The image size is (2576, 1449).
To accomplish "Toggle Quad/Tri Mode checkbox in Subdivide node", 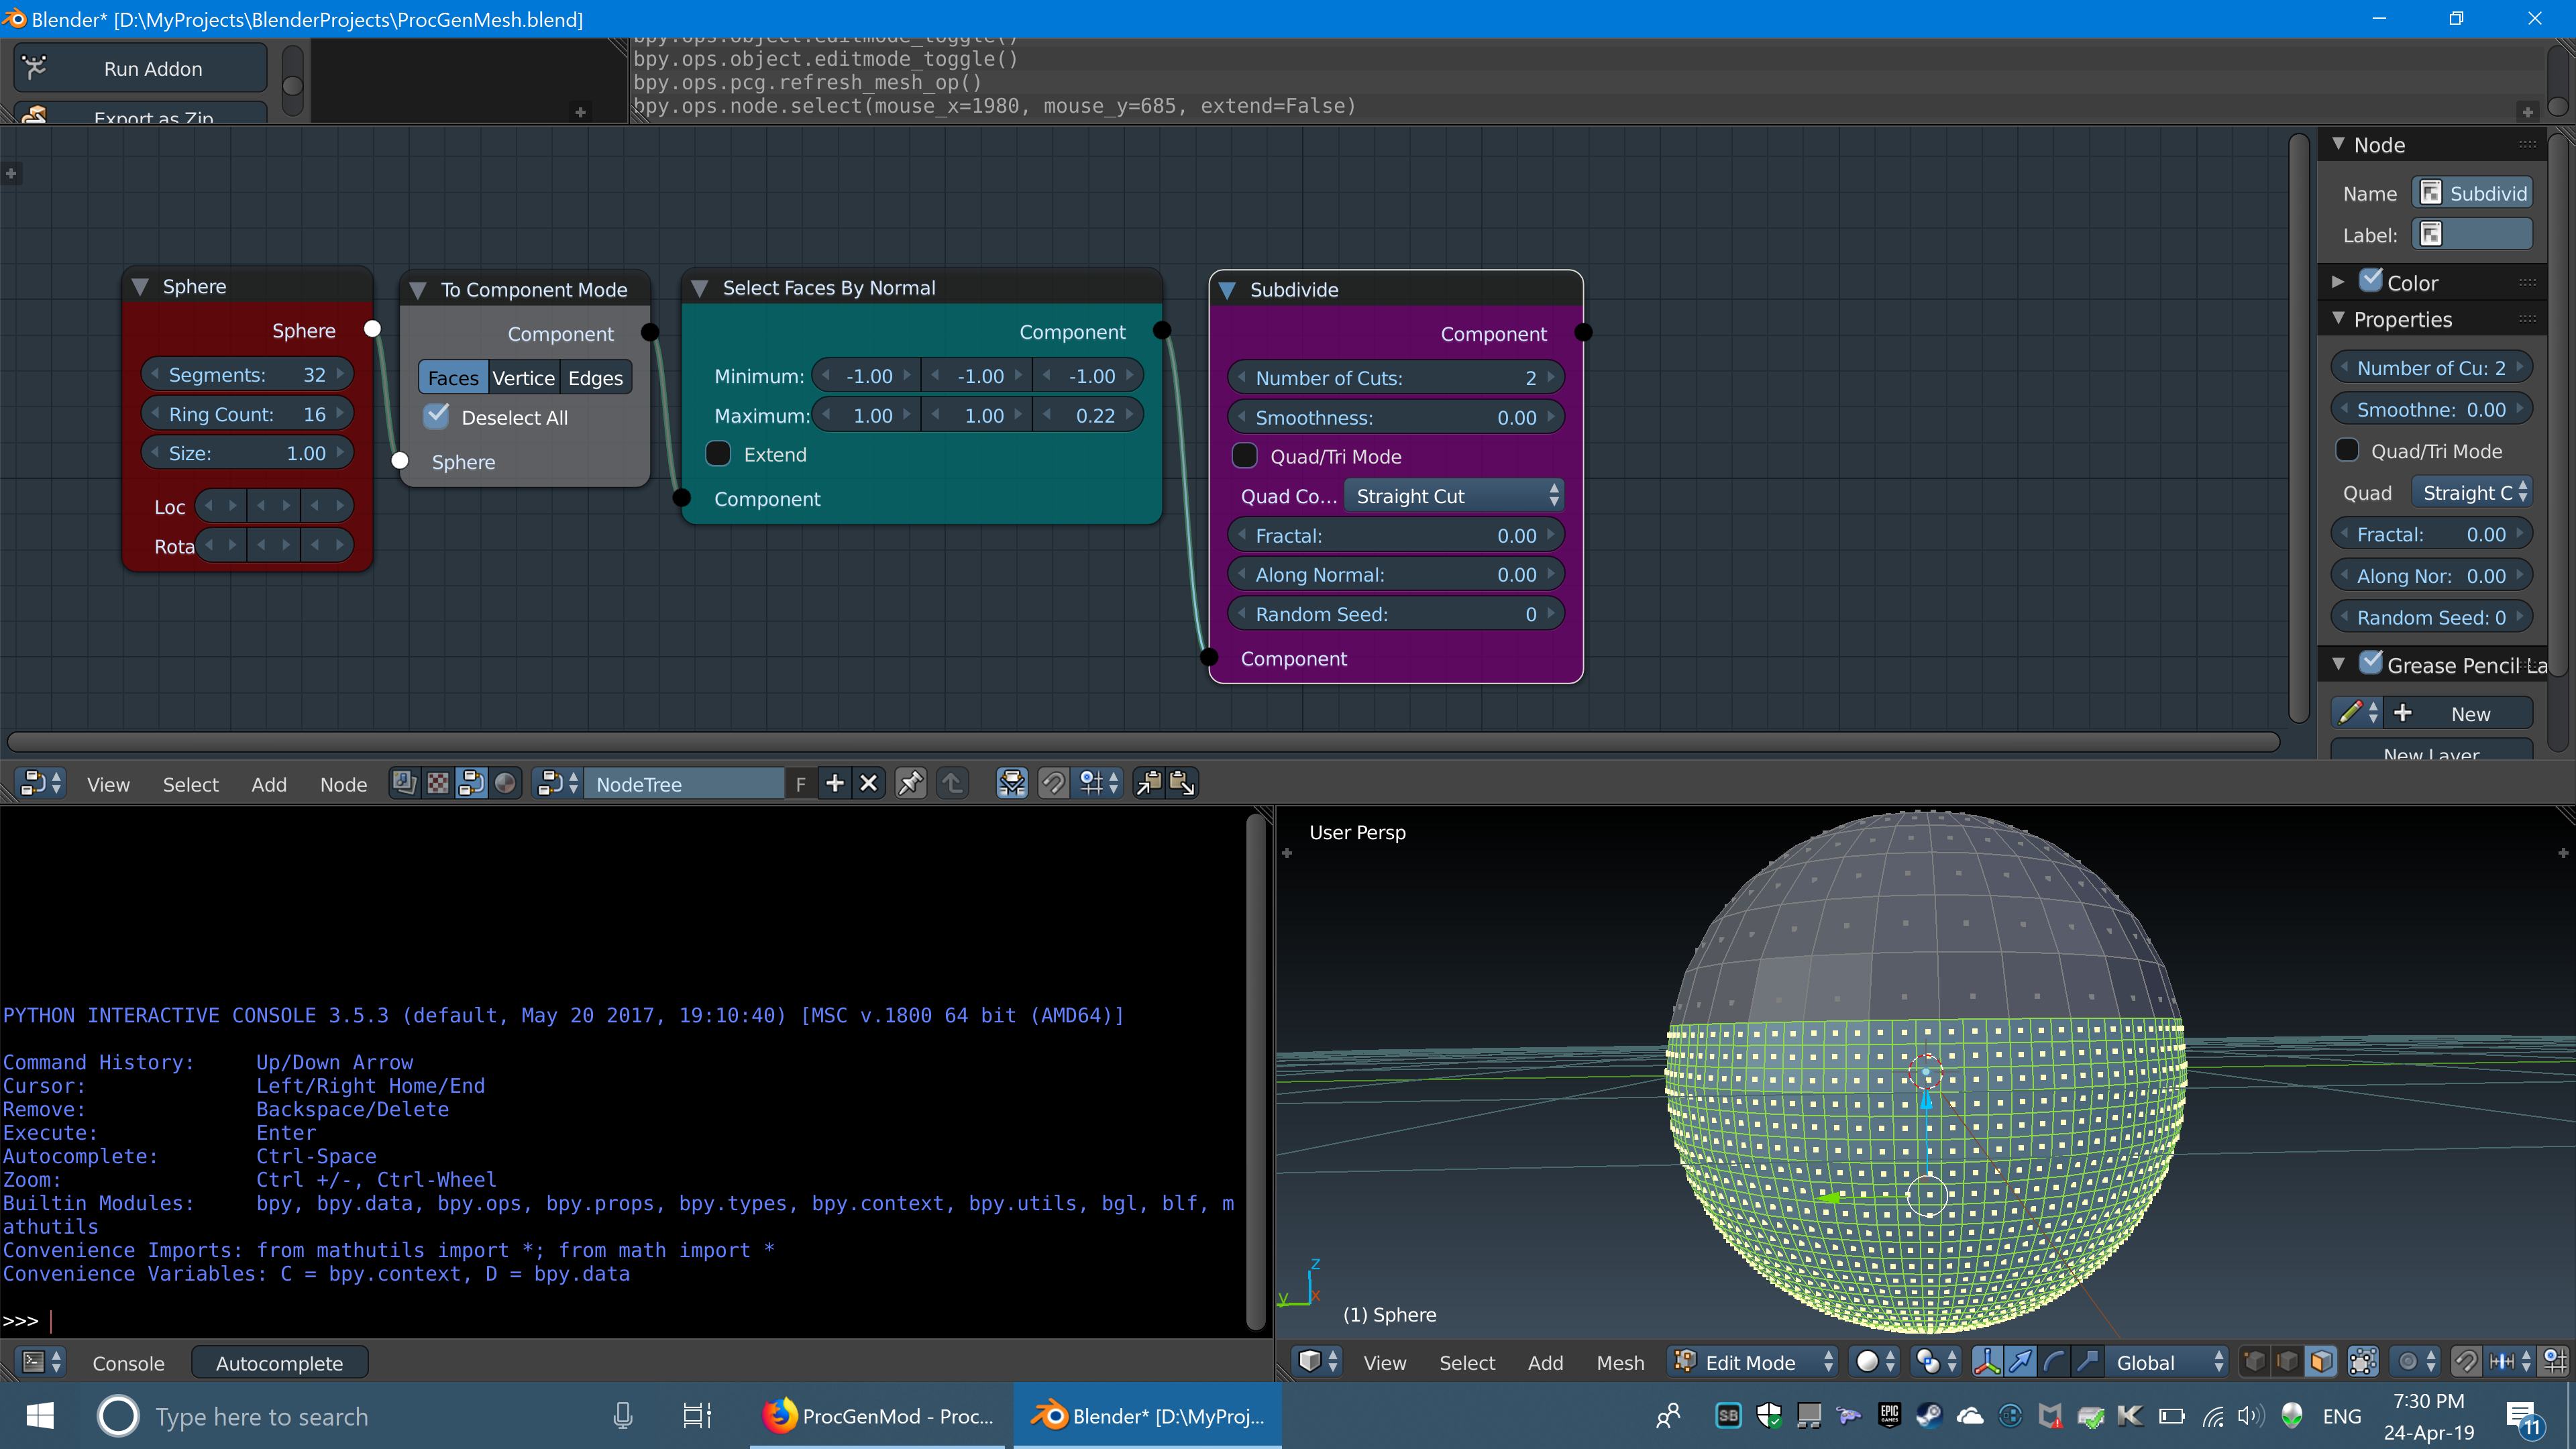I will pos(1245,456).
